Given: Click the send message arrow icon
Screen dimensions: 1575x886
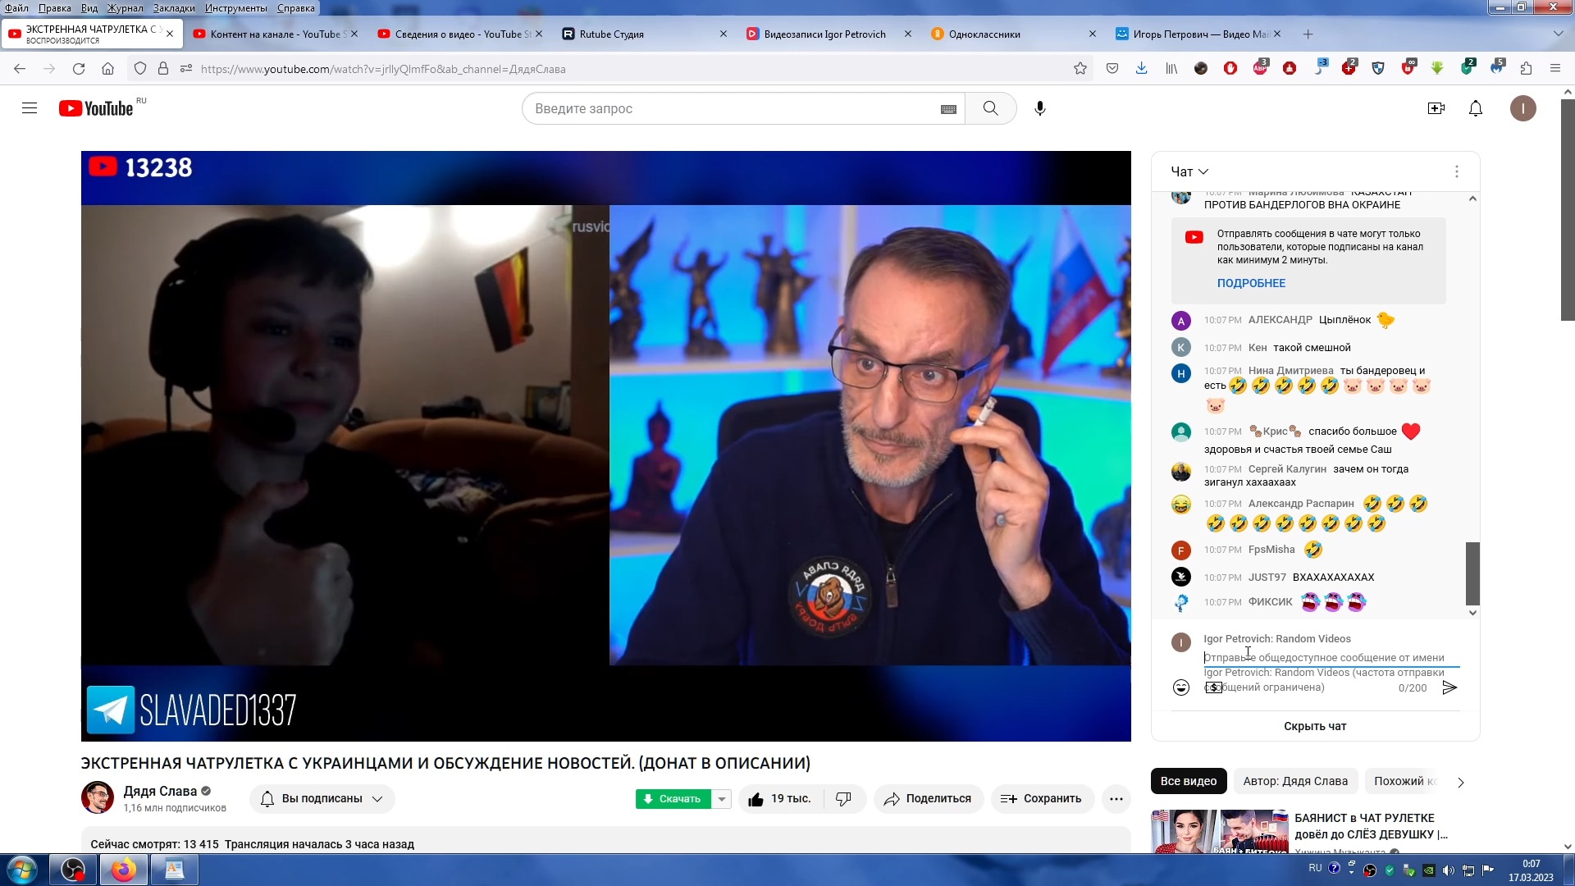Looking at the screenshot, I should 1449,687.
